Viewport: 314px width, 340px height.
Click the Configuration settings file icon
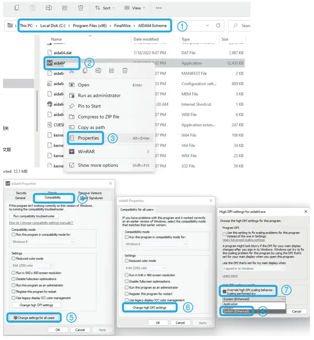tap(50, 83)
